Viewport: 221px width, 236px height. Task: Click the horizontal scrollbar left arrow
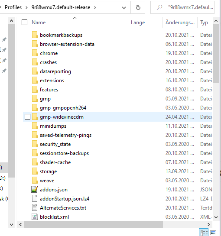(20, 225)
